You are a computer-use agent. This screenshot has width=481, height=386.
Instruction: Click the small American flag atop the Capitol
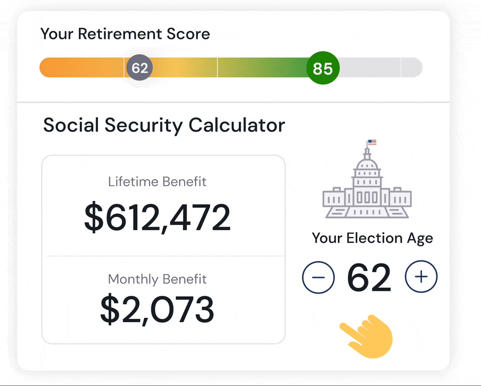click(x=372, y=142)
